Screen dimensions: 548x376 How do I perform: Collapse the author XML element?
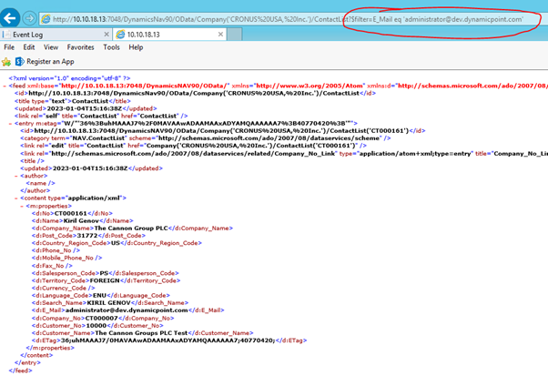16,176
